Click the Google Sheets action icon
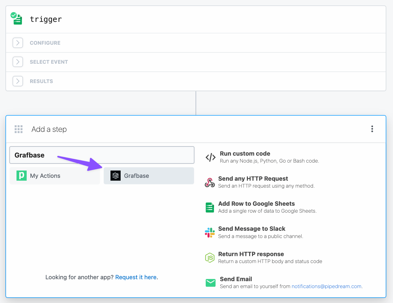The image size is (393, 303). pos(210,208)
